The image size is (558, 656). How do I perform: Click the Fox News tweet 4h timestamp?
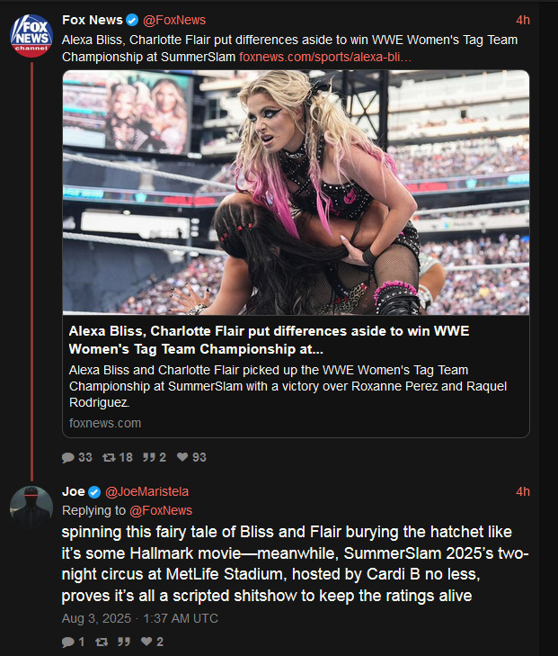coord(523,20)
